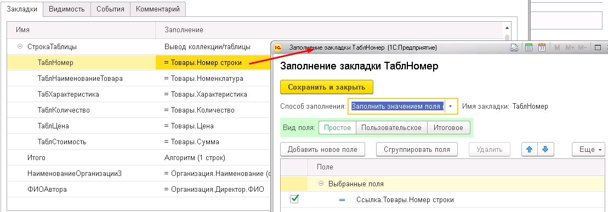This screenshot has height=212, width=608.
Task: Click the '= Товары.Номер строки' cell
Action: 213,62
